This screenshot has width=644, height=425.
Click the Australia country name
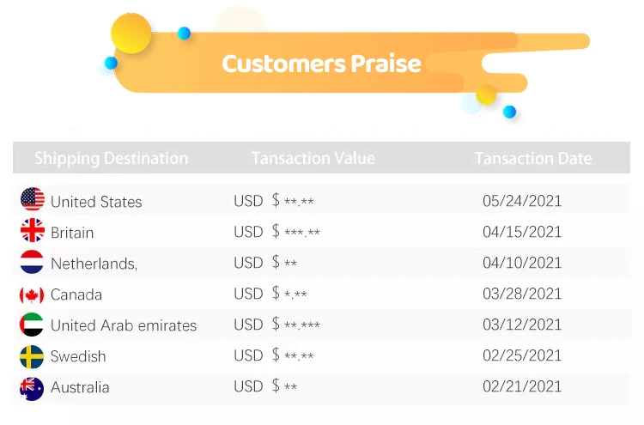tap(80, 387)
